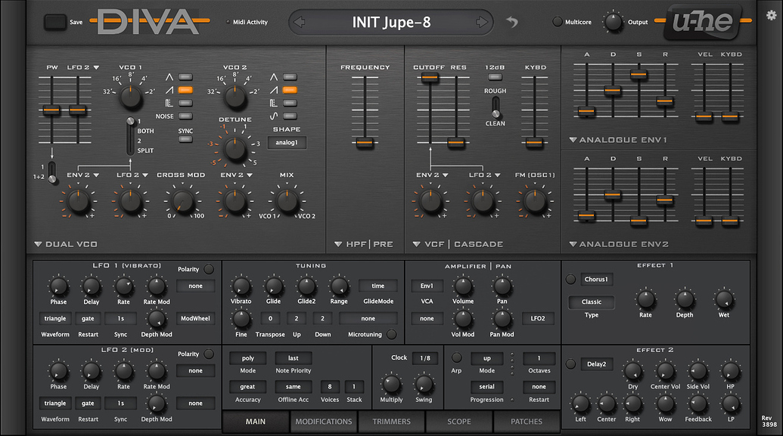Advance to next preset with right arrow
The image size is (783, 436).
coord(482,22)
